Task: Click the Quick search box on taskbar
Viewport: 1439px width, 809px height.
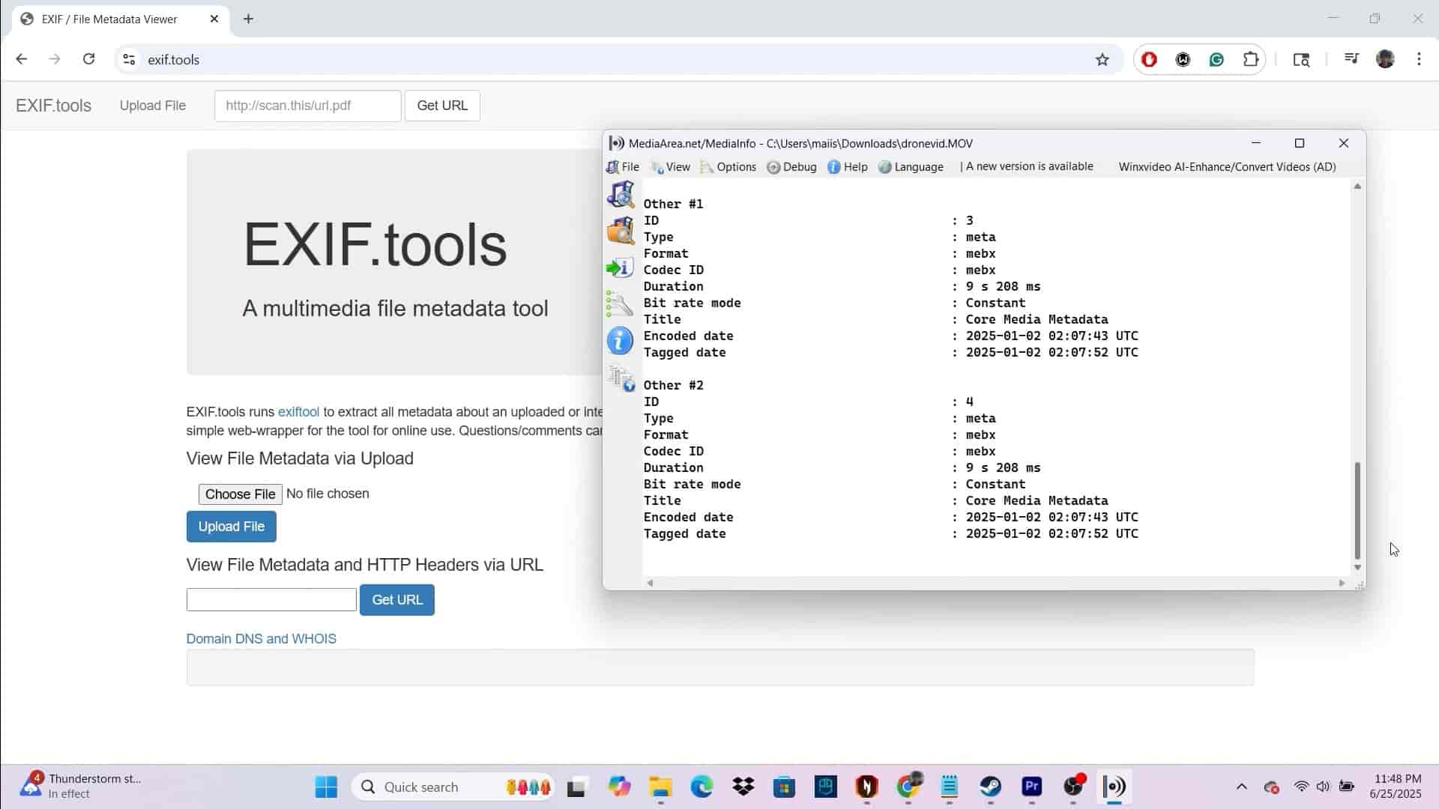Action: pos(453,787)
